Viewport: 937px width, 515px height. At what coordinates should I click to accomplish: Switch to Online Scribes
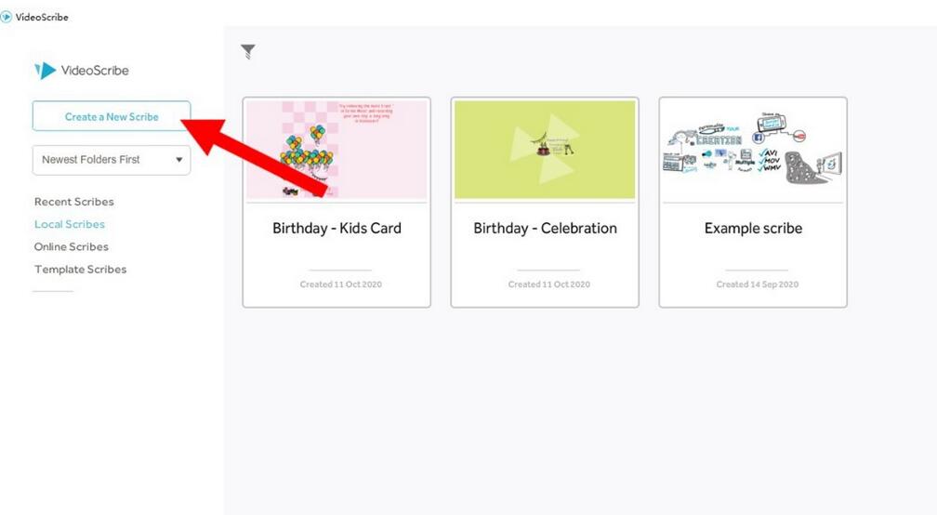pyautogui.click(x=71, y=246)
